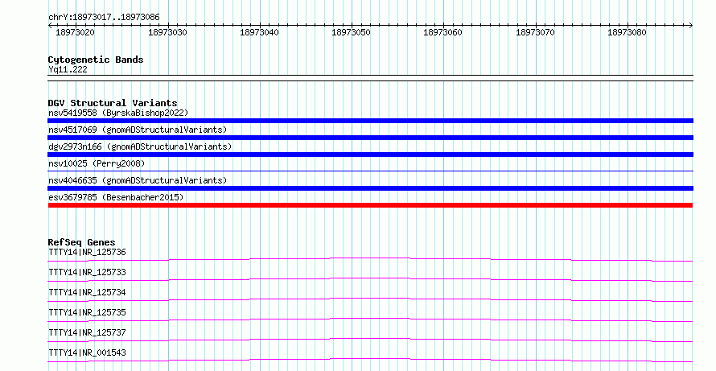Screen dimensions: 716x371
Task: Open variant nsv4046635 label
Action: pyautogui.click(x=138, y=180)
